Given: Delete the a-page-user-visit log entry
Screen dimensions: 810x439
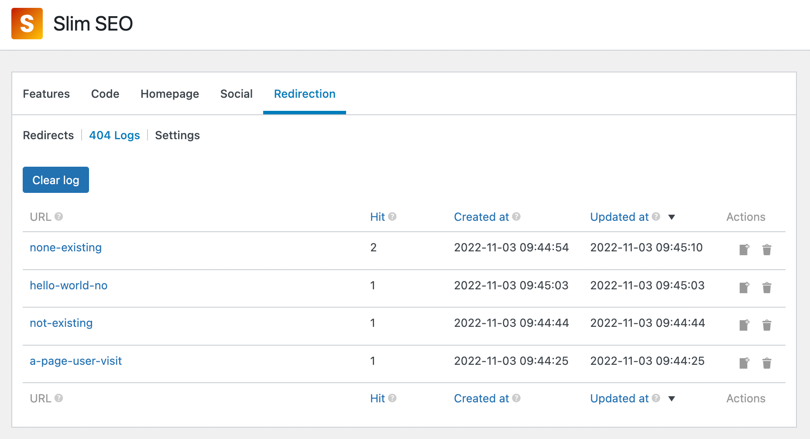Looking at the screenshot, I should [x=767, y=363].
